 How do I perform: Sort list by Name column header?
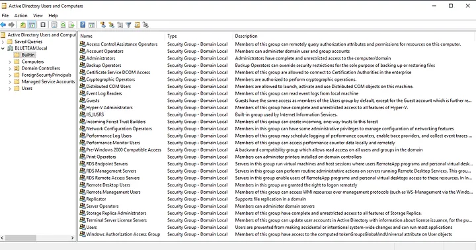click(x=122, y=36)
